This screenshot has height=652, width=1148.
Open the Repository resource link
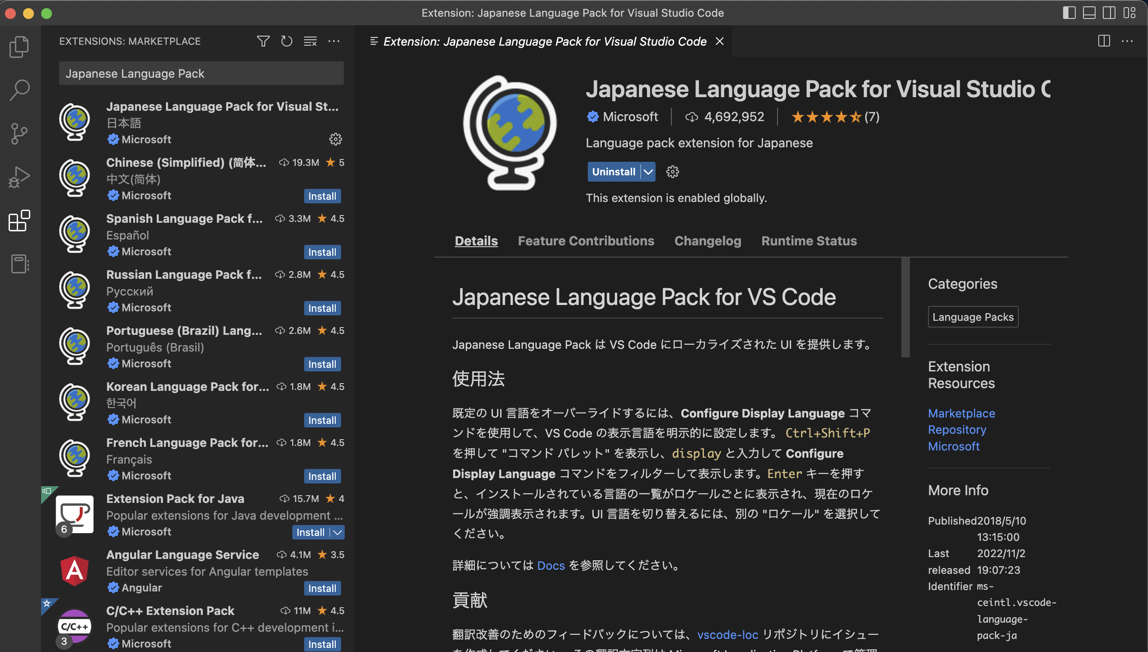click(957, 429)
